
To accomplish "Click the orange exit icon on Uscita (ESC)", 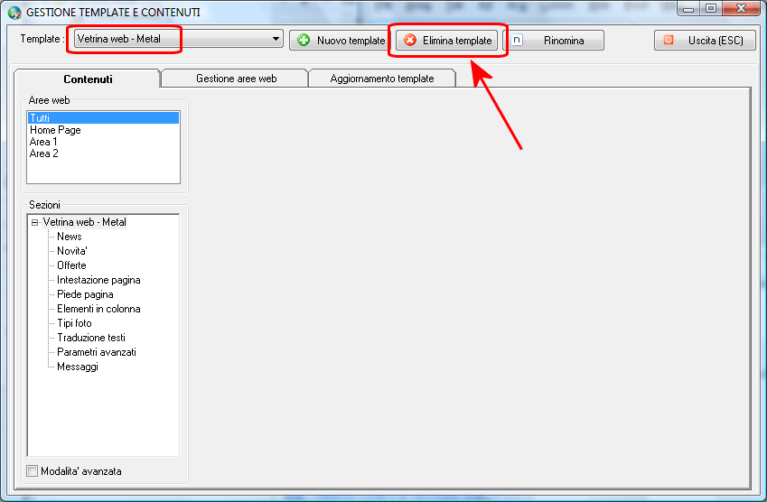I will pyautogui.click(x=669, y=40).
